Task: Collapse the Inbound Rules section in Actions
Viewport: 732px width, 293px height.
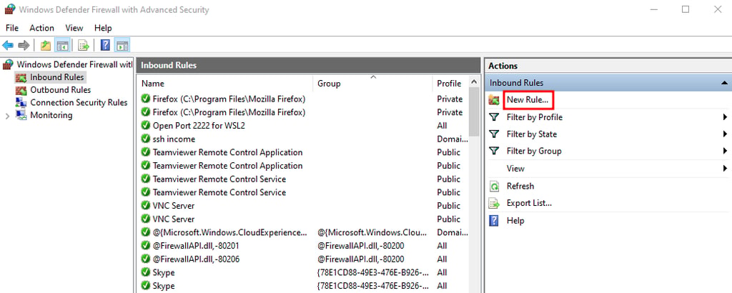Action: coord(723,83)
